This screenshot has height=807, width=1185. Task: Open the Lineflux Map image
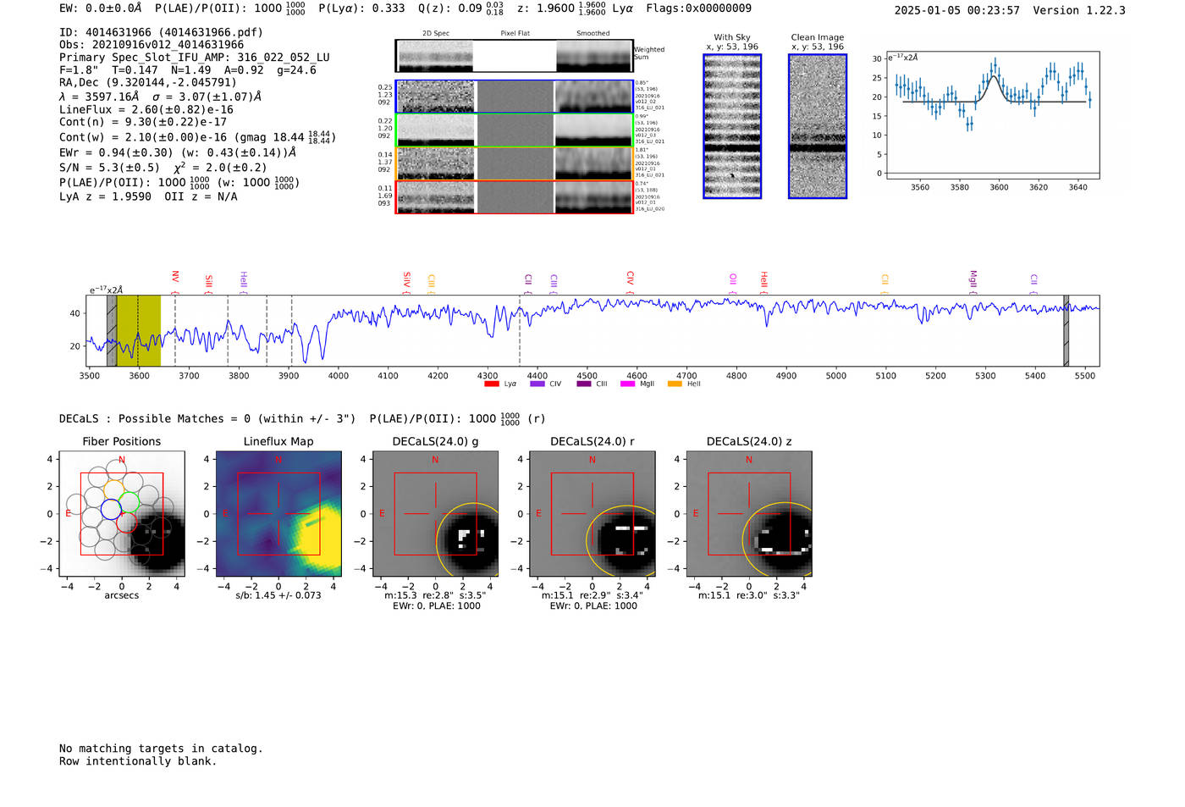tap(278, 514)
